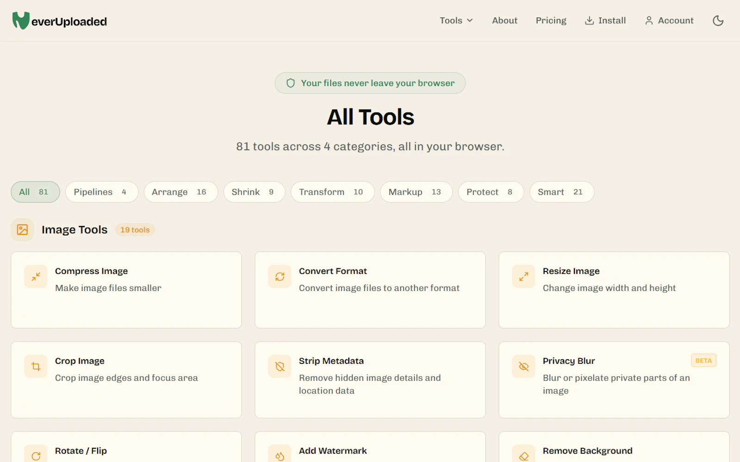Filter by Smart category
Viewport: 740px width, 462px height.
click(x=561, y=192)
